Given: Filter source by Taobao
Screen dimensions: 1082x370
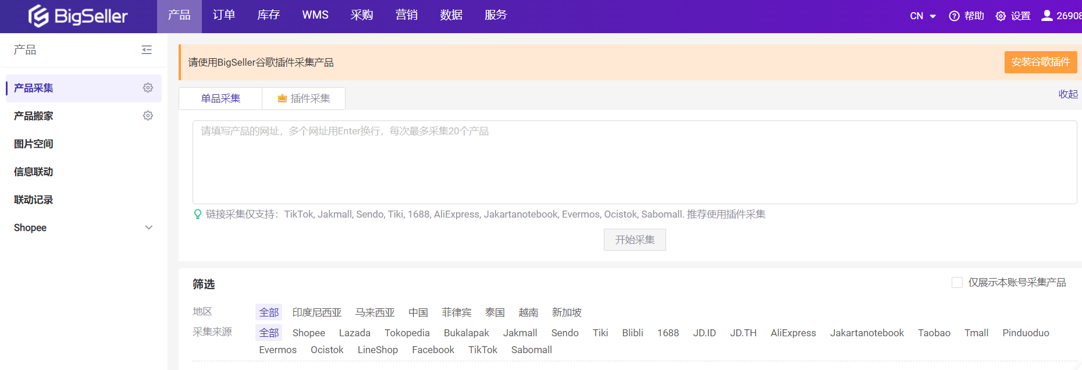Looking at the screenshot, I should (934, 333).
